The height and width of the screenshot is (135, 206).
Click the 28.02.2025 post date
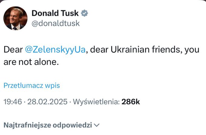47,102
